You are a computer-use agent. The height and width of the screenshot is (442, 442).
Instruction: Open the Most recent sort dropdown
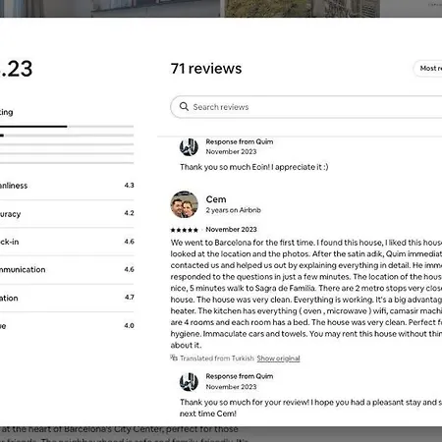428,69
